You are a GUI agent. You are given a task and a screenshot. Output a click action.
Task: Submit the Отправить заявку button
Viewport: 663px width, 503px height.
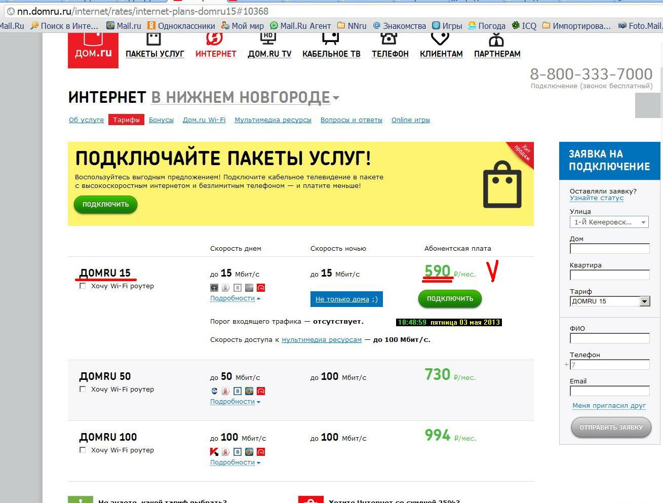[611, 428]
